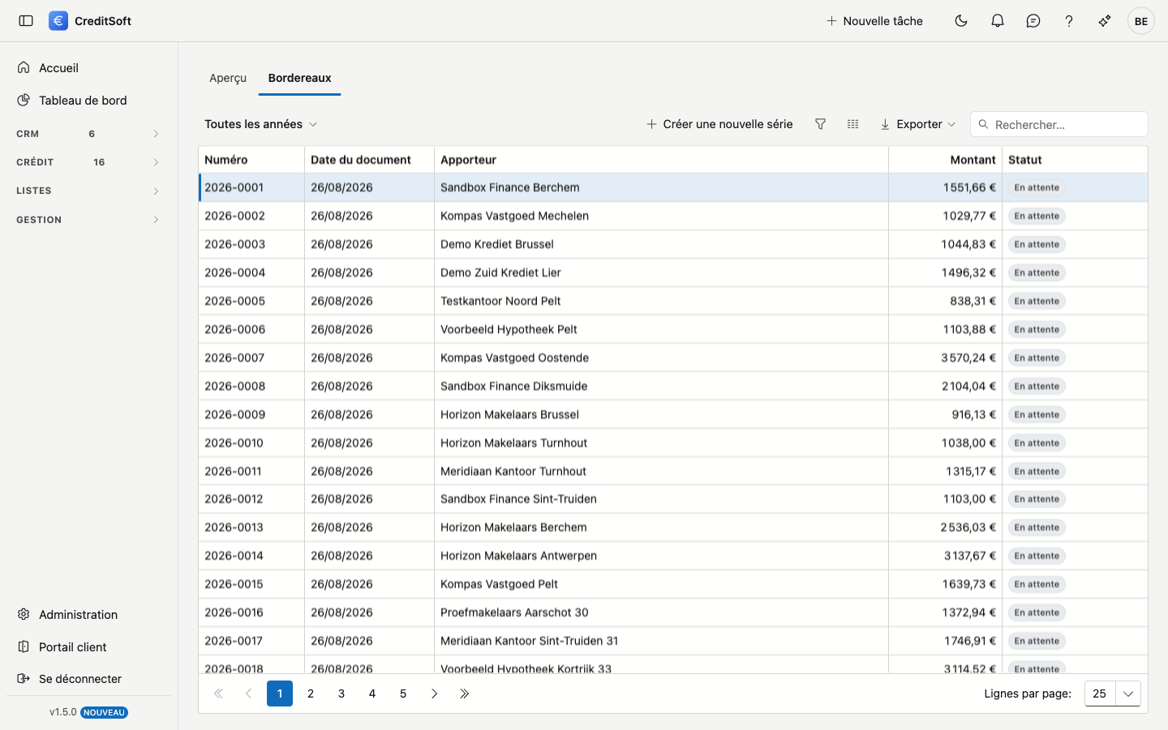The height and width of the screenshot is (730, 1168).
Task: Expand the GESTION section
Action: tap(89, 220)
